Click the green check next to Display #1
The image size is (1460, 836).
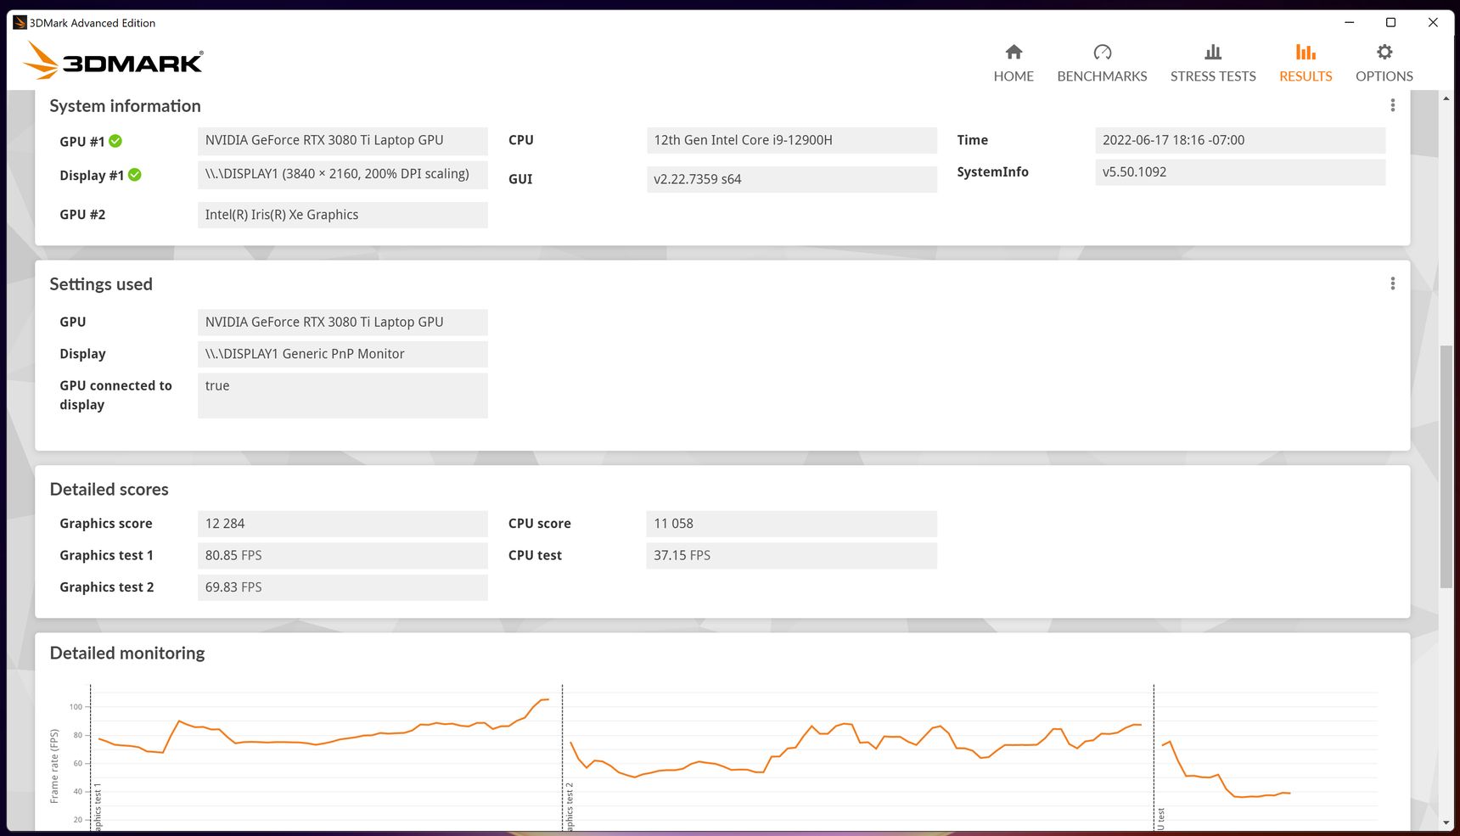(135, 175)
